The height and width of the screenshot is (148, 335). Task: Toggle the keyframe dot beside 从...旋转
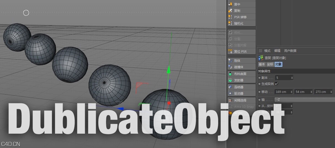259,106
